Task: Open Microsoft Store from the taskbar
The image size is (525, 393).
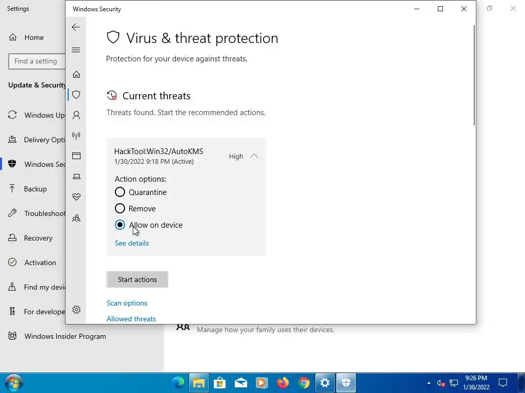Action: (x=219, y=383)
